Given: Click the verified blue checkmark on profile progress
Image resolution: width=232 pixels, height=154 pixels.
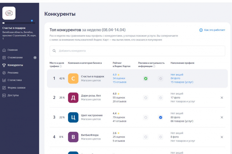Looking at the screenshot, I should [32, 21].
